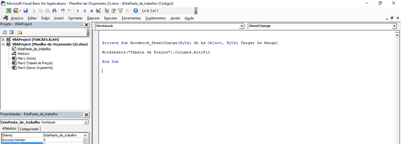Toggle Design Mode in the toolbar

coord(98,11)
